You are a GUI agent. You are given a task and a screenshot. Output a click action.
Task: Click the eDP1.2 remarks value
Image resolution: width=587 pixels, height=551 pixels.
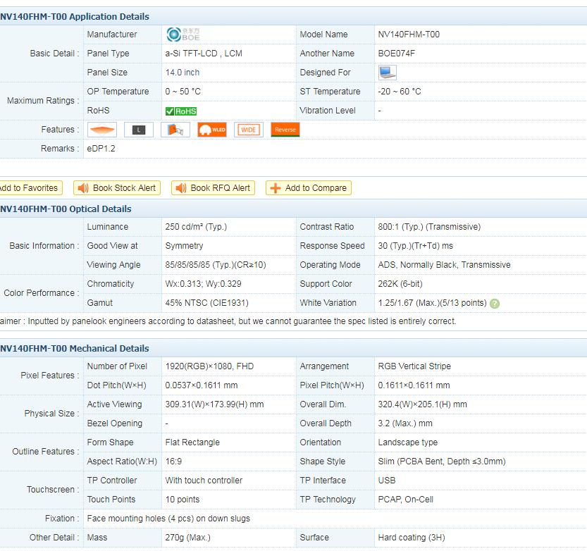click(101, 149)
